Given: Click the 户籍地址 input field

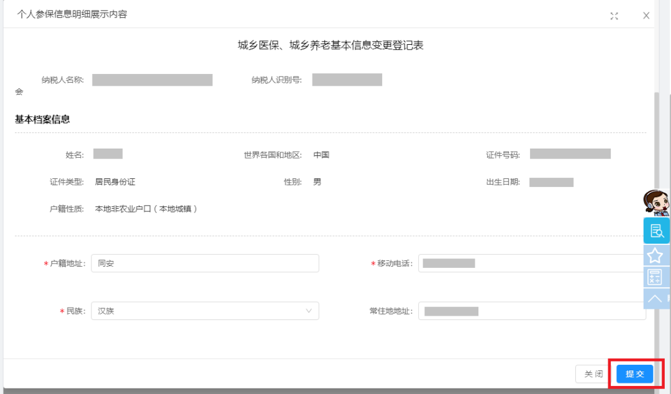Looking at the screenshot, I should [205, 263].
